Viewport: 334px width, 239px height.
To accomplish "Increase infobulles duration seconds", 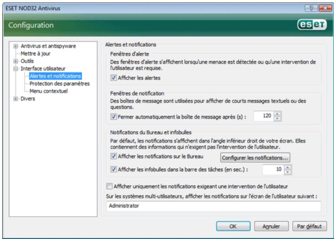I will (288, 167).
